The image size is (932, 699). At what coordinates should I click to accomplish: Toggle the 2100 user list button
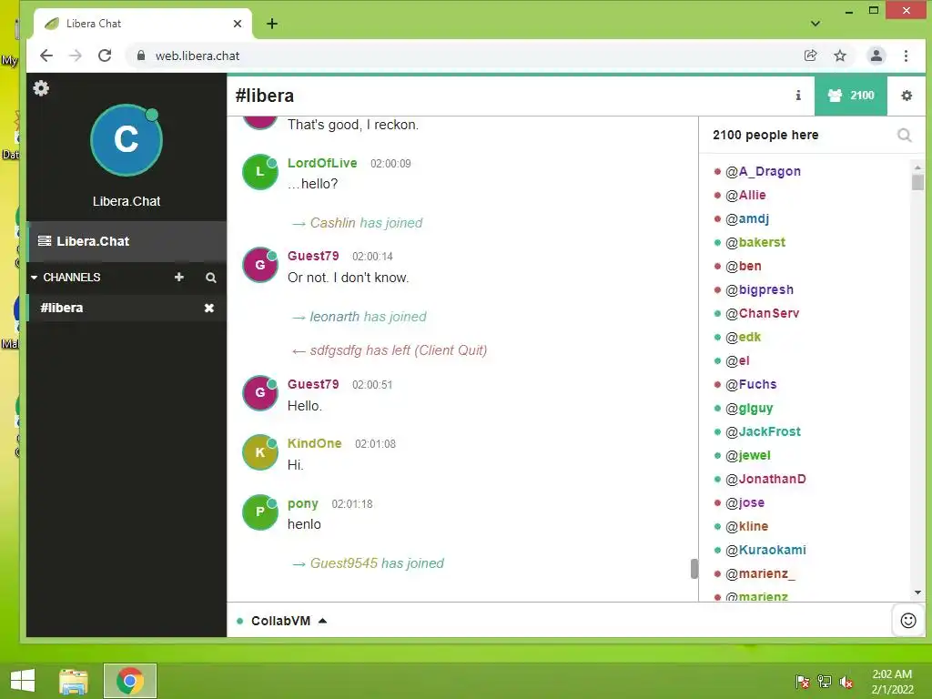click(851, 95)
